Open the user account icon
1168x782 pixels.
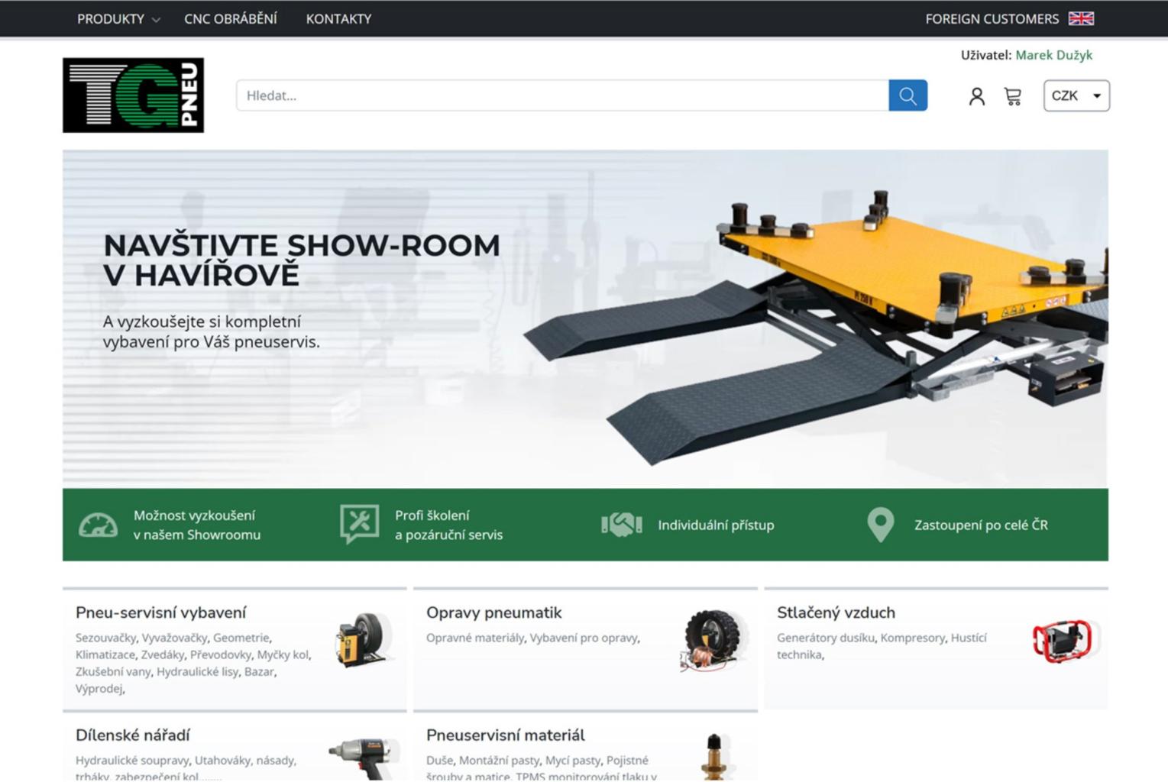pos(976,96)
